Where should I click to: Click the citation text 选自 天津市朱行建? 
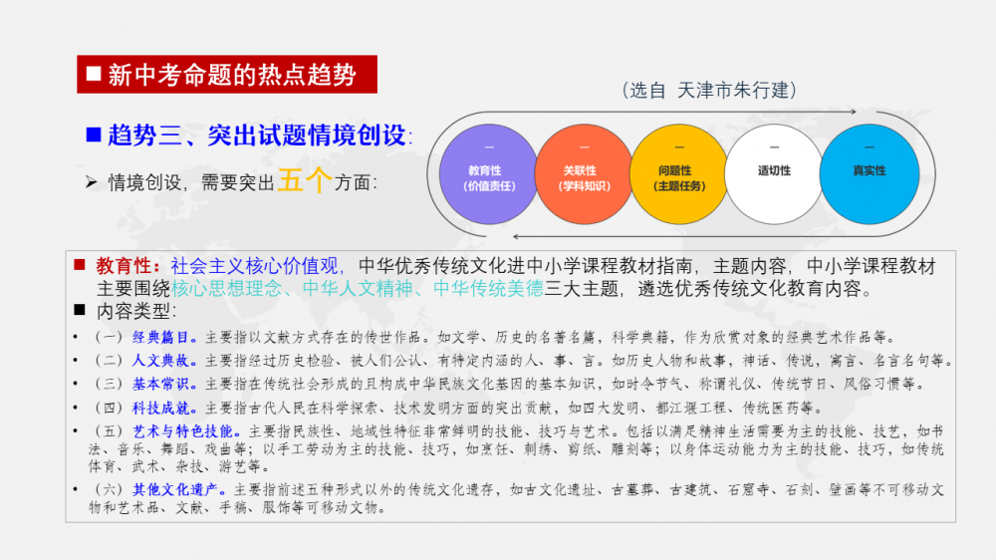pyautogui.click(x=708, y=90)
